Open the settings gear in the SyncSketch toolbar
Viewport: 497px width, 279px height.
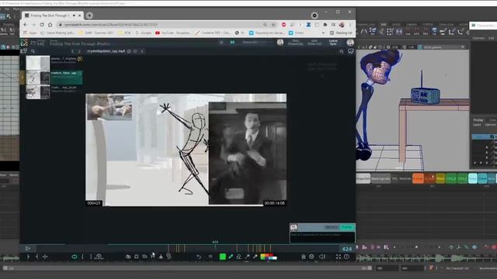[x=311, y=257]
